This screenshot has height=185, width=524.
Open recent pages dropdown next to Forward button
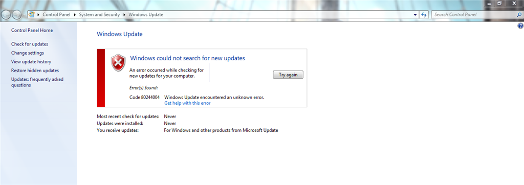24,15
